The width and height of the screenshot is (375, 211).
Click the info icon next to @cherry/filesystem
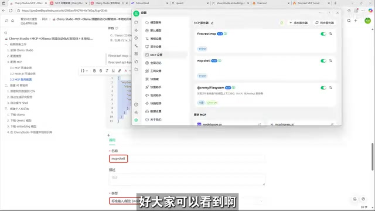coord(234,88)
